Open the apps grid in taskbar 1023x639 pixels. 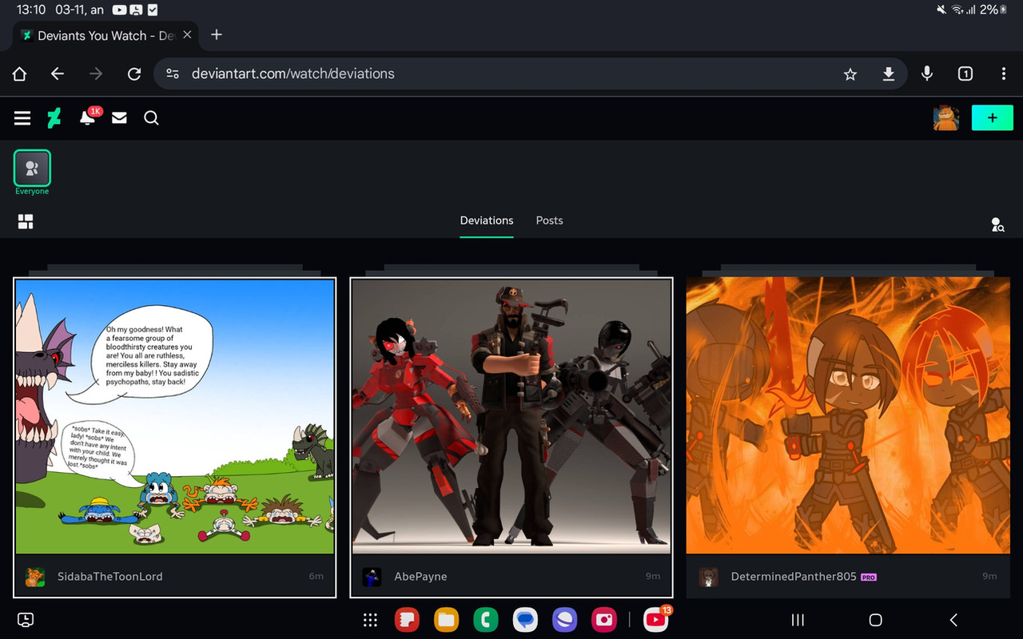tap(370, 620)
